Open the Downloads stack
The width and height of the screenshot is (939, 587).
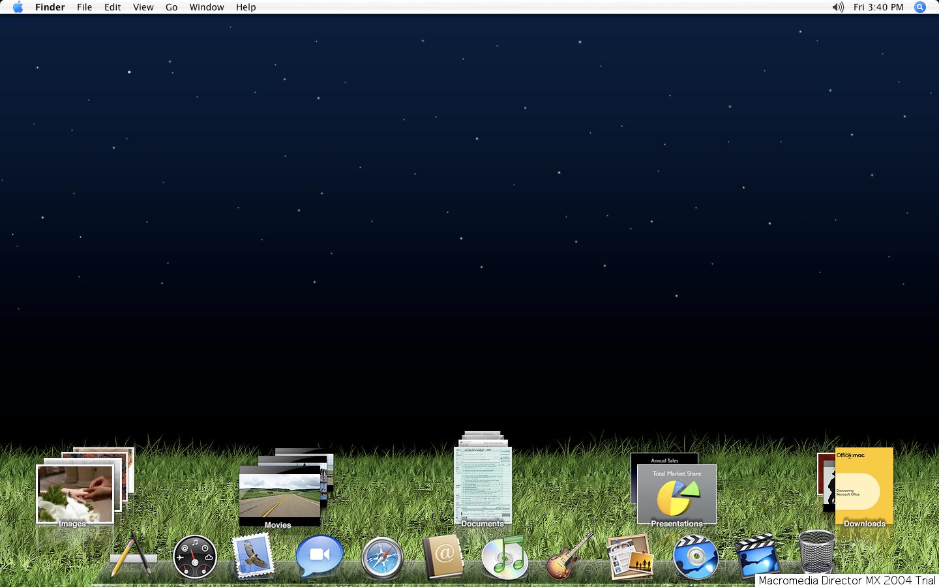pos(863,487)
